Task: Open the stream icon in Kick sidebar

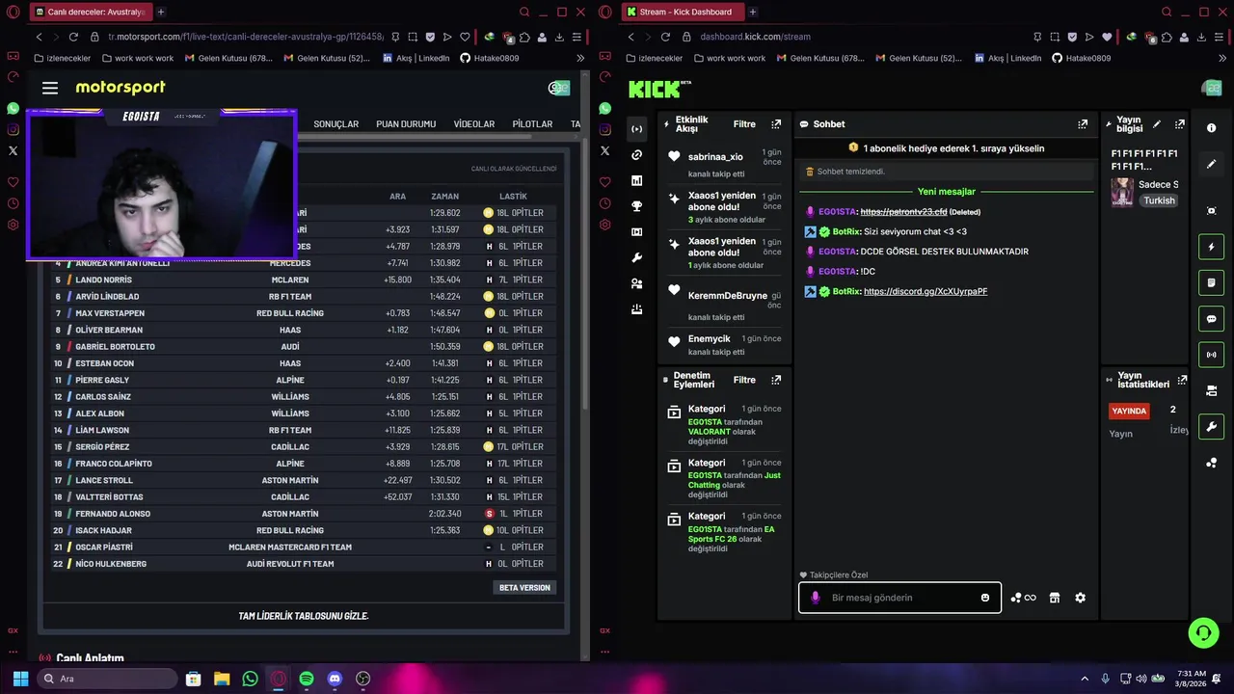Action: click(636, 129)
